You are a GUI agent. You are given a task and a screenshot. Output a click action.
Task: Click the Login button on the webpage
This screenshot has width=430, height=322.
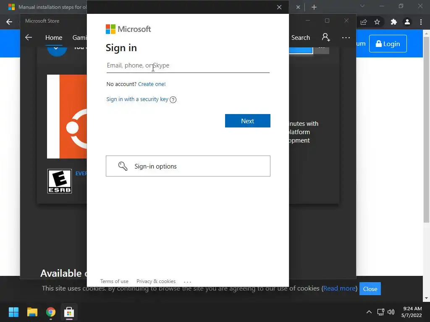[388, 44]
